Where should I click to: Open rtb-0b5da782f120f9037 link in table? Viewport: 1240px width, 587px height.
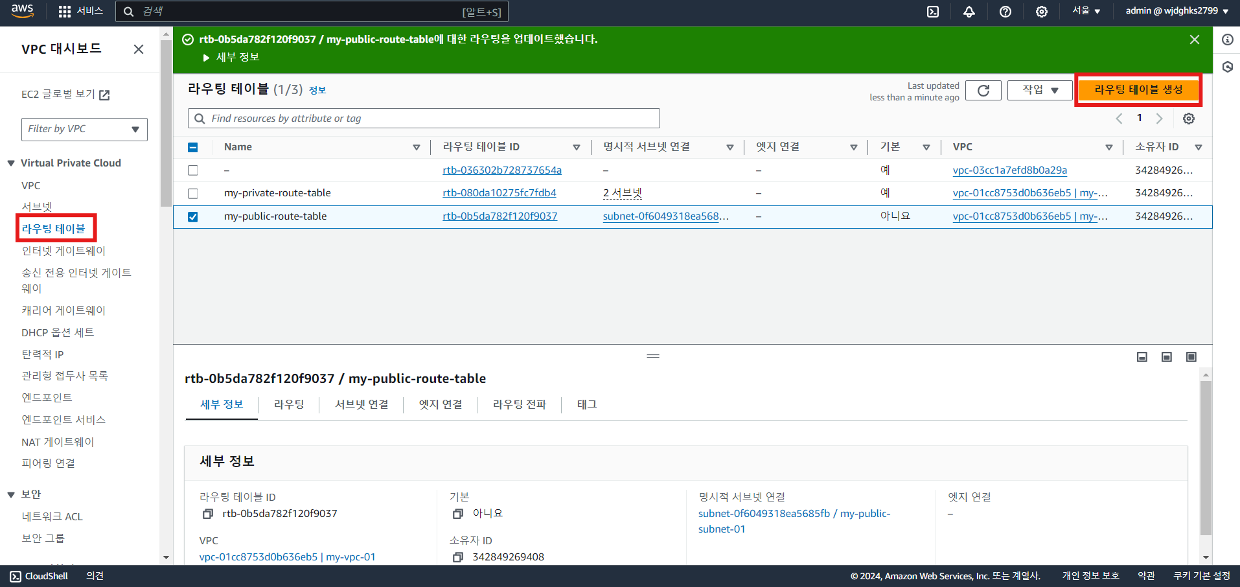click(500, 216)
